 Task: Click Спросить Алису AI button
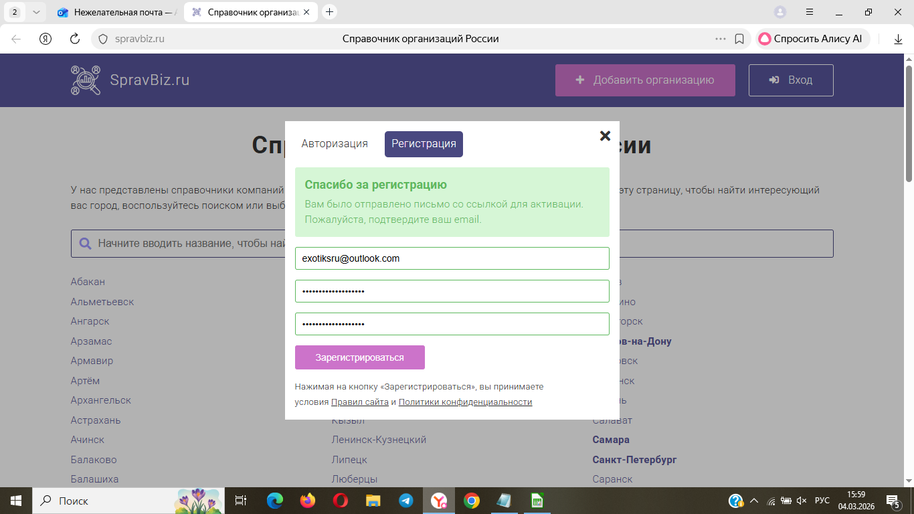pyautogui.click(x=812, y=39)
